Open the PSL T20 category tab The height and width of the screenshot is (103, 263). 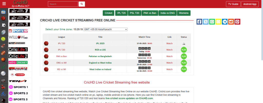click(135, 13)
